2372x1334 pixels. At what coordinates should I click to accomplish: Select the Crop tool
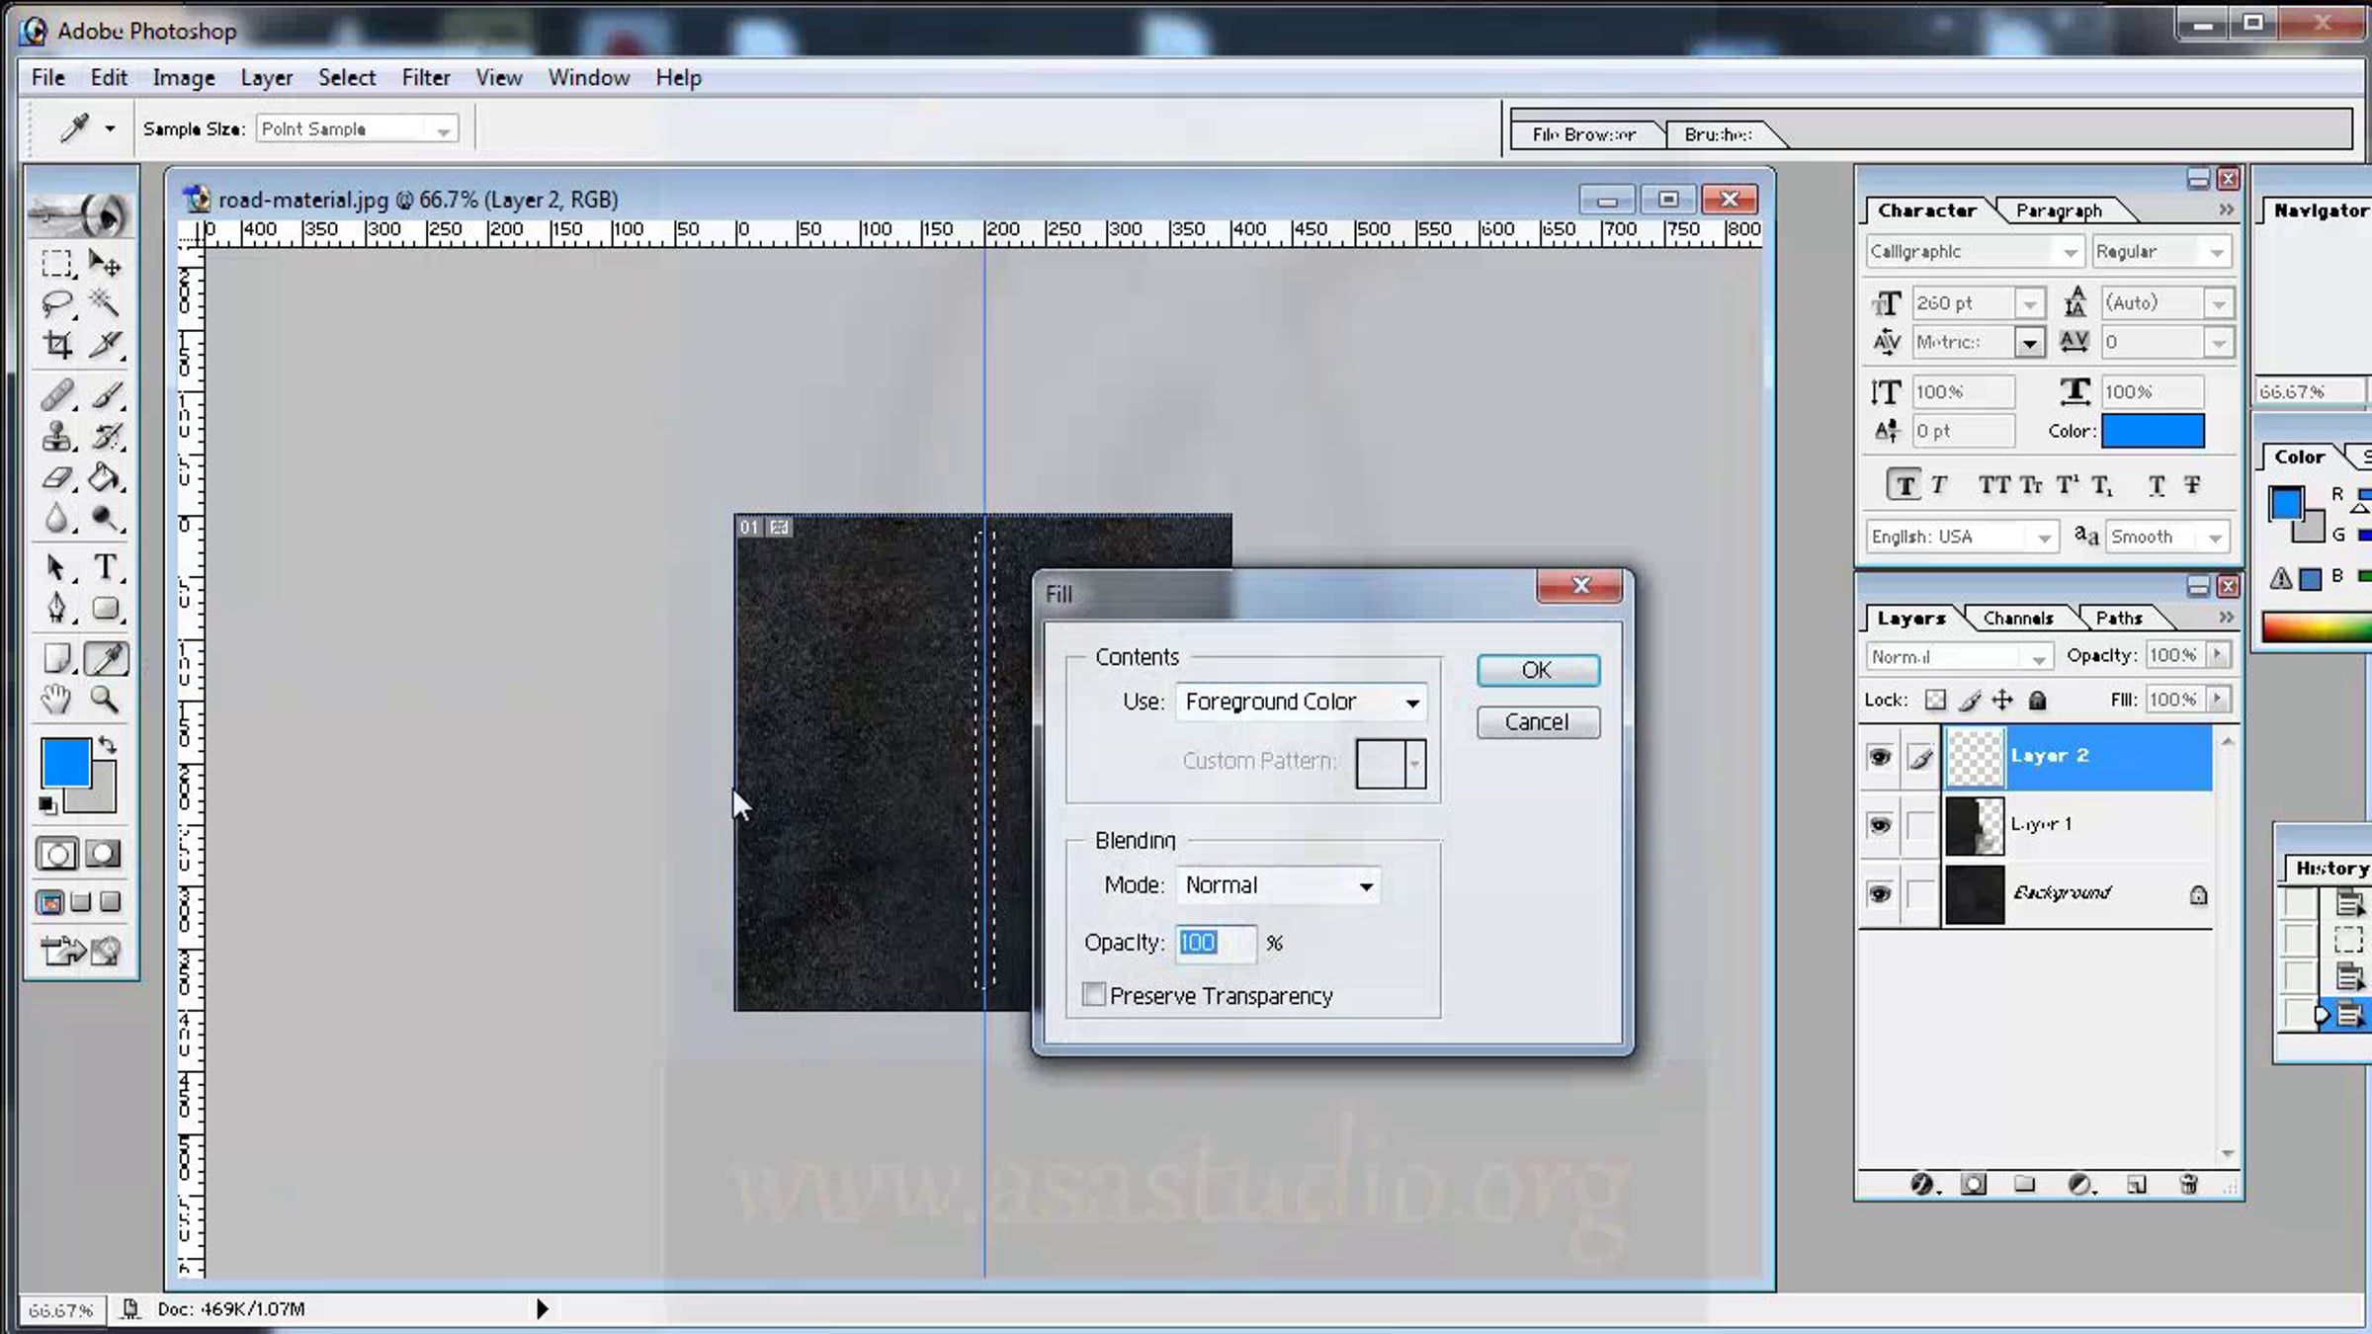click(57, 344)
